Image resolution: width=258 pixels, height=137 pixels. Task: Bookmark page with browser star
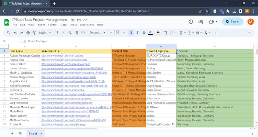click(207, 11)
